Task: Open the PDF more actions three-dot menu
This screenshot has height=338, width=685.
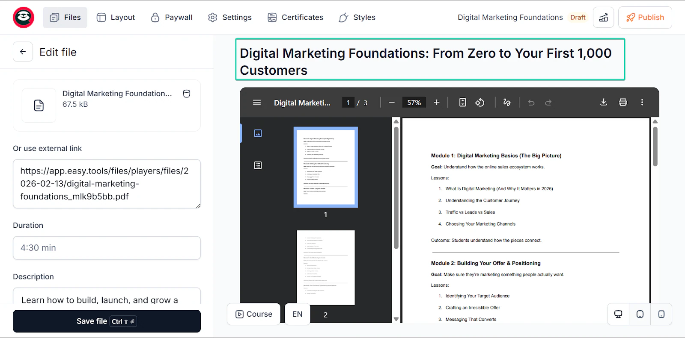Action: [x=642, y=103]
